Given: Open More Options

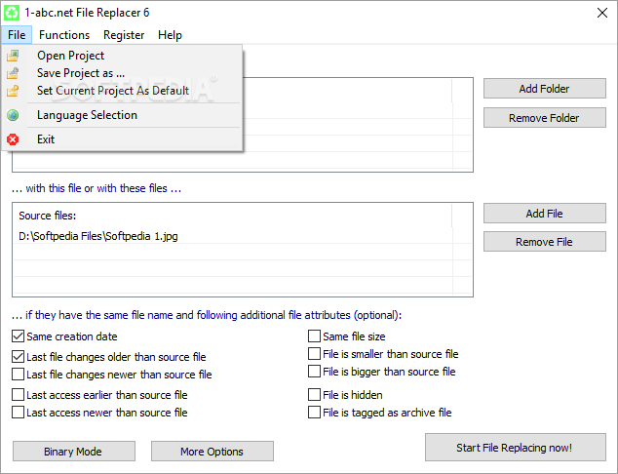Looking at the screenshot, I should pyautogui.click(x=212, y=452).
